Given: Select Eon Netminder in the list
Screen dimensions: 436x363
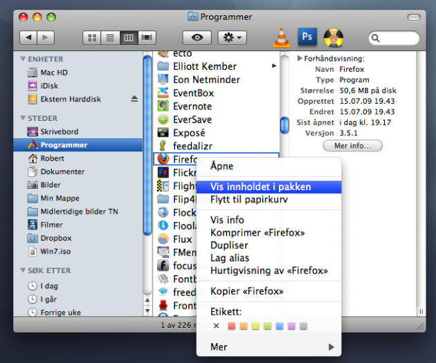Looking at the screenshot, I should point(216,80).
